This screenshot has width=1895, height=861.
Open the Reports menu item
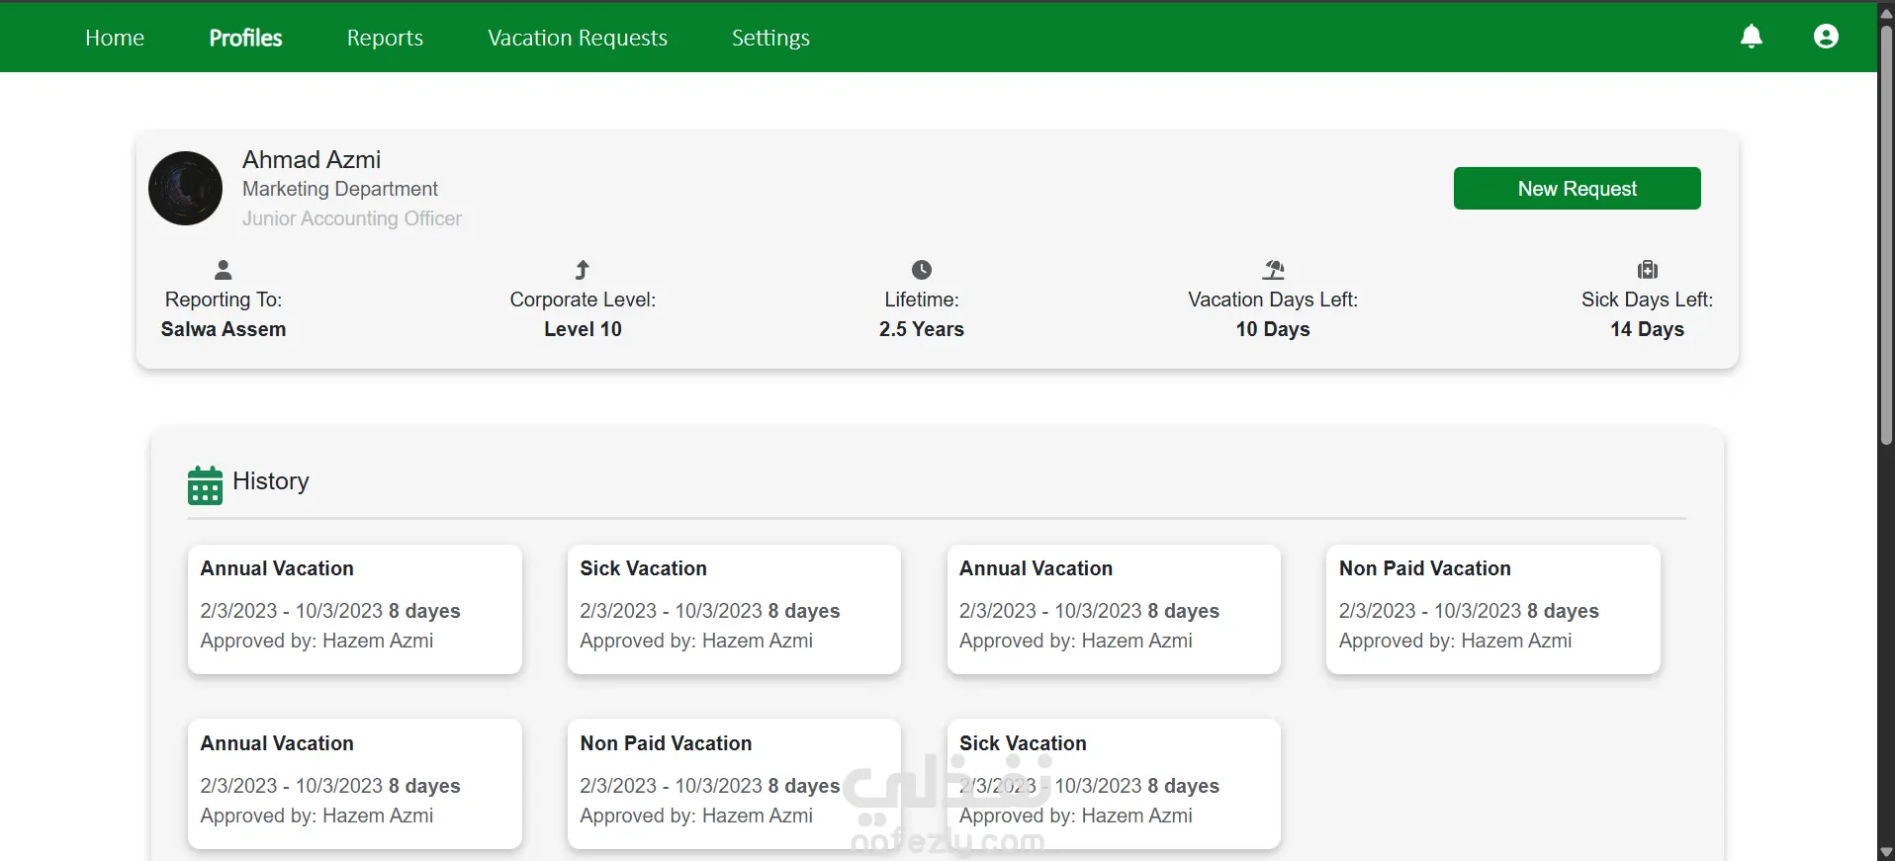pyautogui.click(x=385, y=38)
